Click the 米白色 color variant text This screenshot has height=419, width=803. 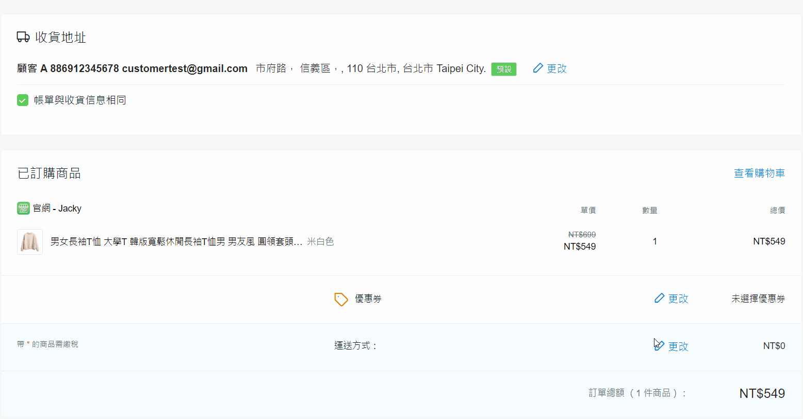click(321, 241)
